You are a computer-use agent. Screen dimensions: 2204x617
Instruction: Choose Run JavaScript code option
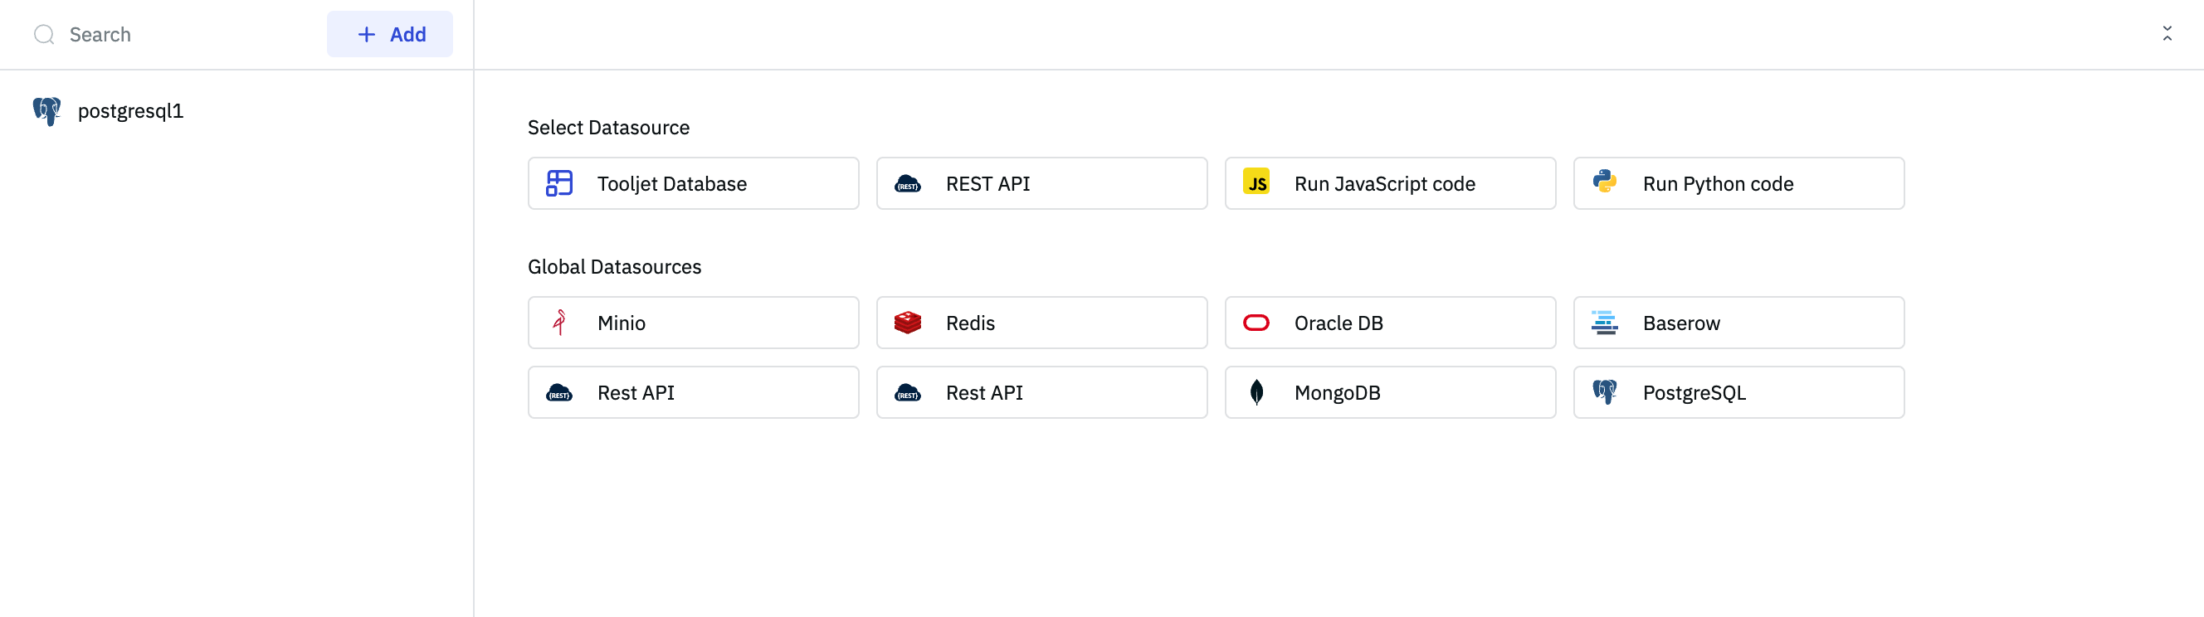[1389, 183]
